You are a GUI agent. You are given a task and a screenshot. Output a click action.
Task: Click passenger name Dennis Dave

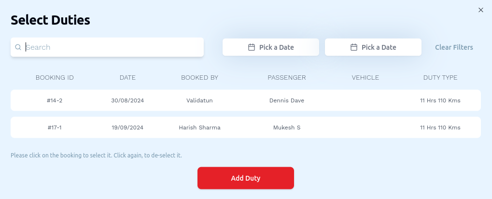pos(287,100)
